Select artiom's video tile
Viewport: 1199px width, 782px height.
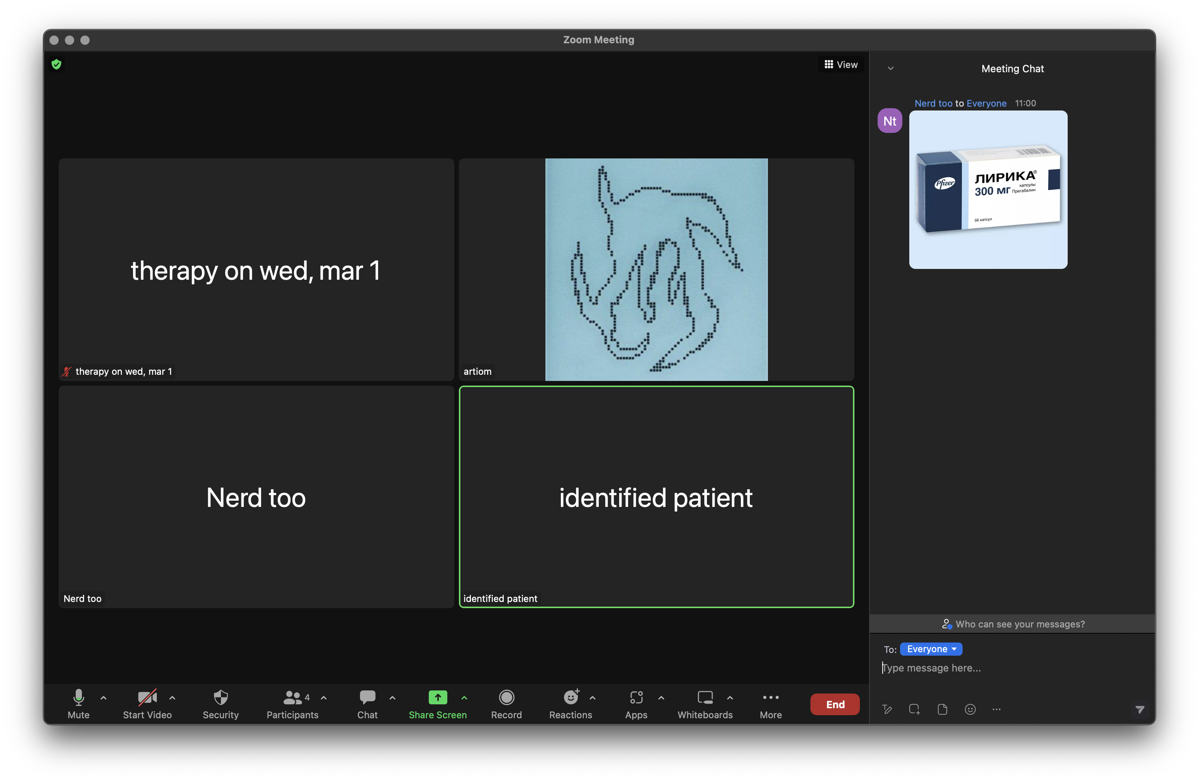656,270
